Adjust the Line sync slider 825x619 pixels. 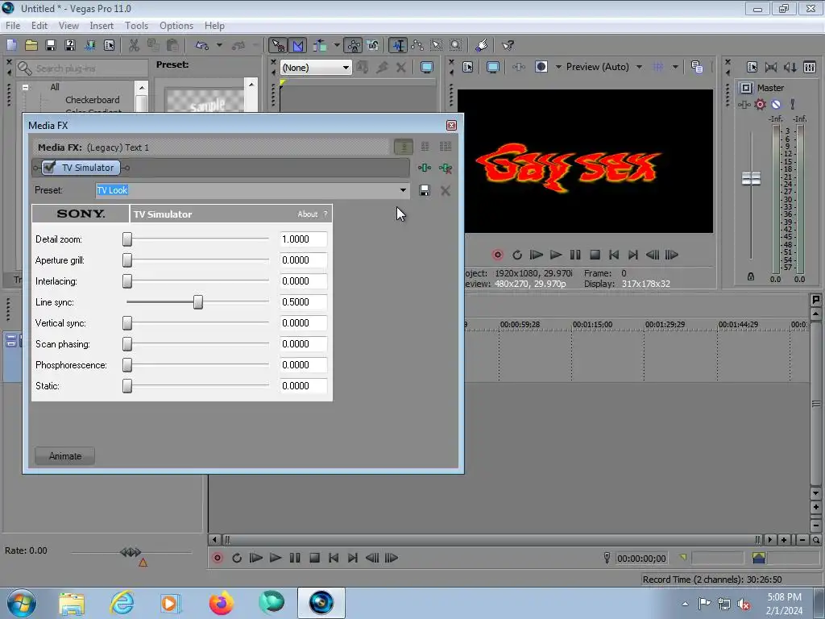click(198, 301)
